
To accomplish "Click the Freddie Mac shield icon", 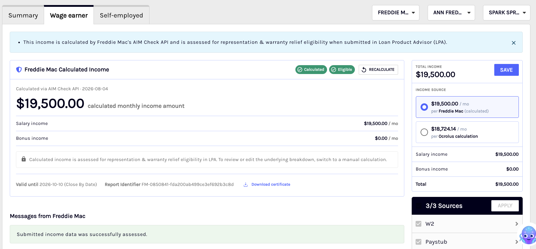I will pyautogui.click(x=19, y=70).
